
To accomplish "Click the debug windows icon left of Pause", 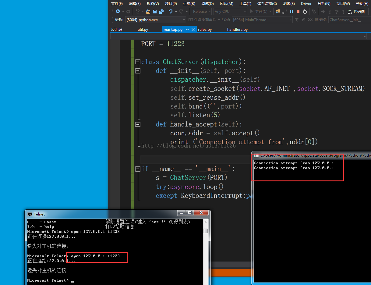I will [278, 12].
